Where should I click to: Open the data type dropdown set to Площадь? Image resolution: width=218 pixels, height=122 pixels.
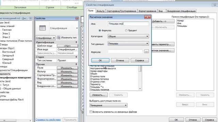pos(128,44)
